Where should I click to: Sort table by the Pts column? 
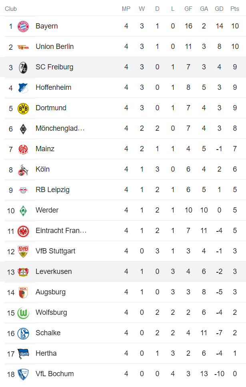click(235, 8)
